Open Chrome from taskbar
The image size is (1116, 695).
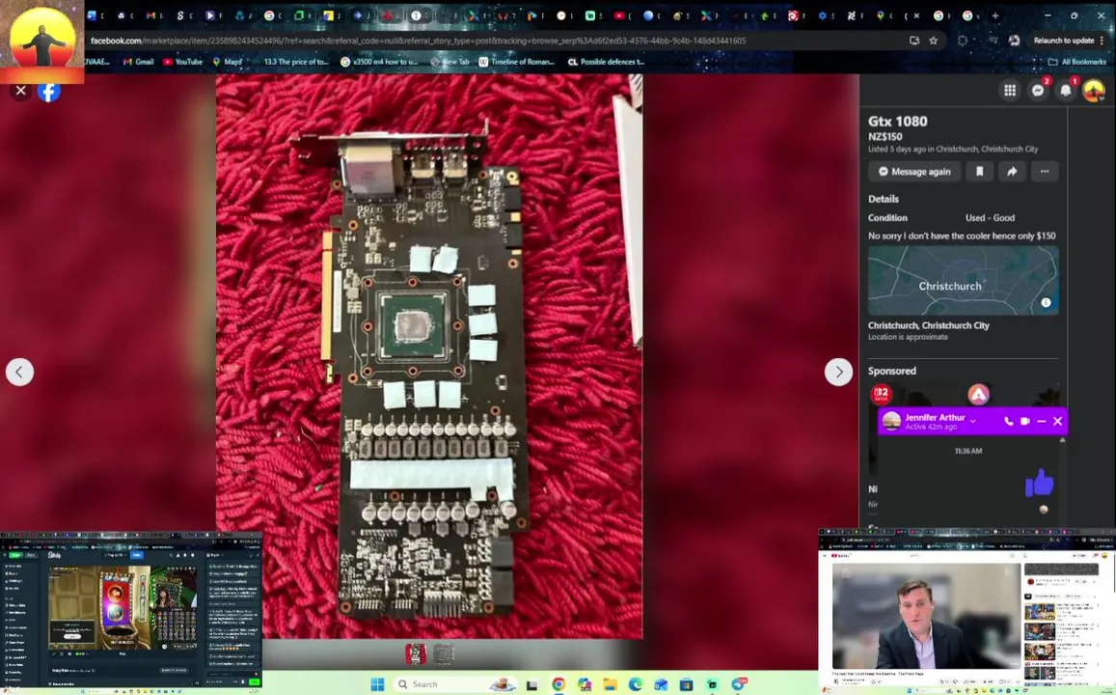pyautogui.click(x=558, y=684)
